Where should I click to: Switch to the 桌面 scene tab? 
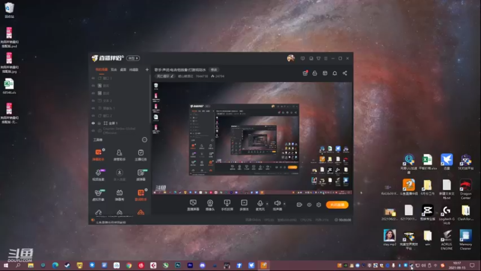pyautogui.click(x=123, y=70)
